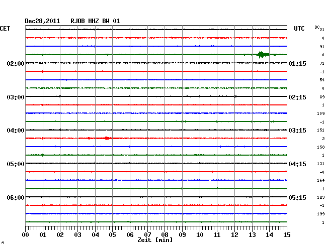The height and width of the screenshot is (248, 327).
Task: Click the 03:15 UTC time label
Action: tap(297, 131)
